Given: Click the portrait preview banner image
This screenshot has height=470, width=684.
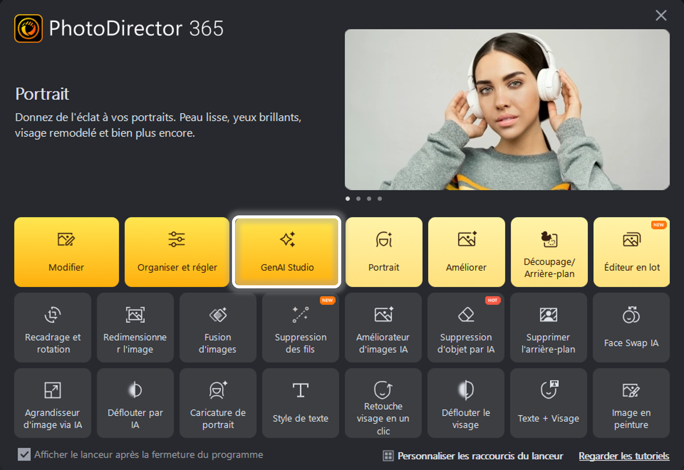Looking at the screenshot, I should coord(507,110).
